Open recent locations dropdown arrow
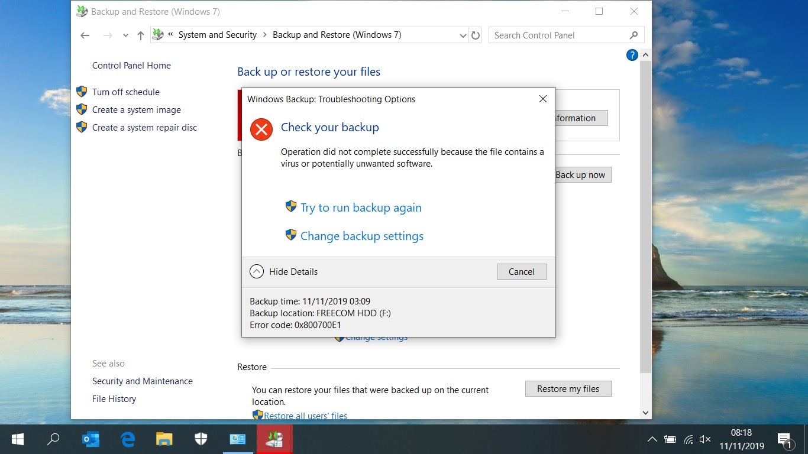 (125, 35)
